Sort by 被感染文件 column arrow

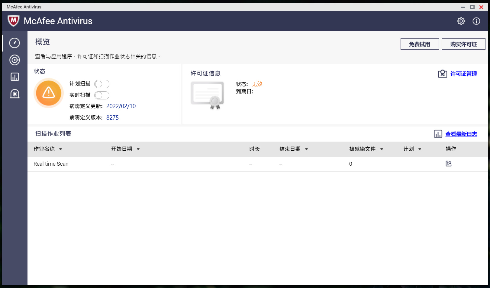(x=382, y=149)
